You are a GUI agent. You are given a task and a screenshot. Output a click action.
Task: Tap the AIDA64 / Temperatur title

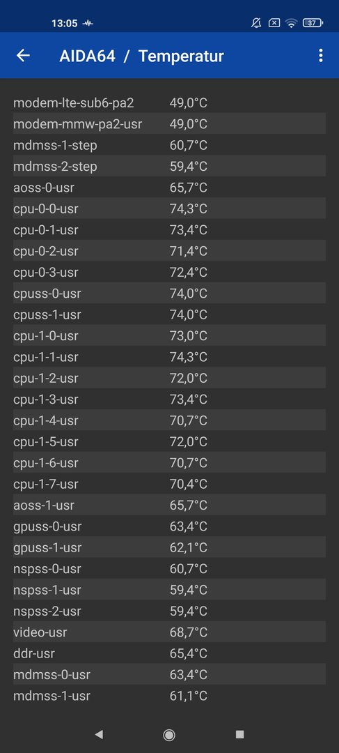click(141, 56)
